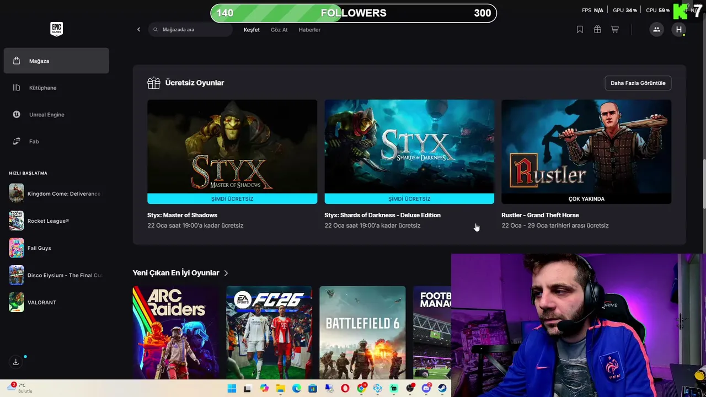Launch Disco Elysium quick launch icon
Screen dimensions: 706x397
(17, 275)
